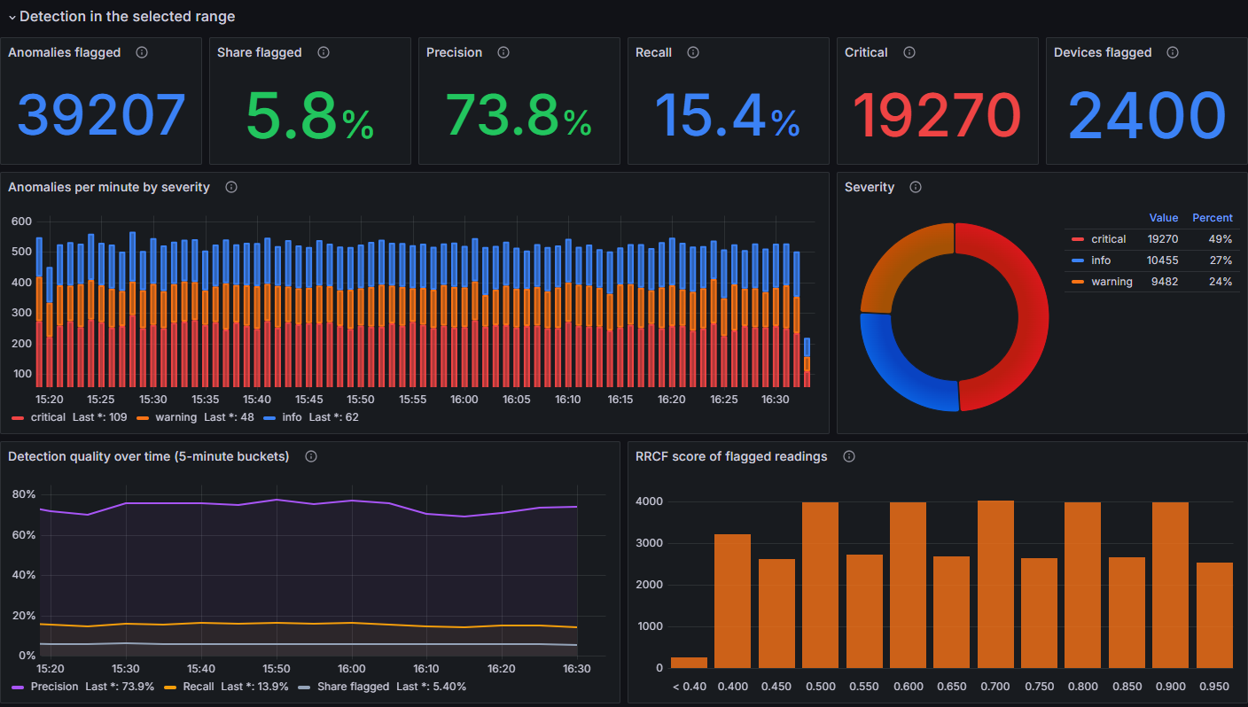Click Detection quality over time title
The width and height of the screenshot is (1248, 707).
(x=149, y=456)
